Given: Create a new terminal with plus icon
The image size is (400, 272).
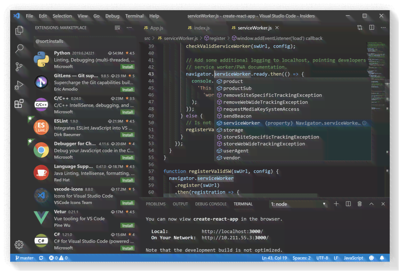Looking at the screenshot, I should coord(336,204).
